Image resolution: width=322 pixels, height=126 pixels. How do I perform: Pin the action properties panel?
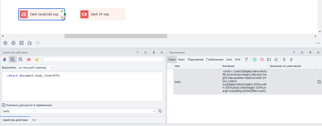pos(154,52)
